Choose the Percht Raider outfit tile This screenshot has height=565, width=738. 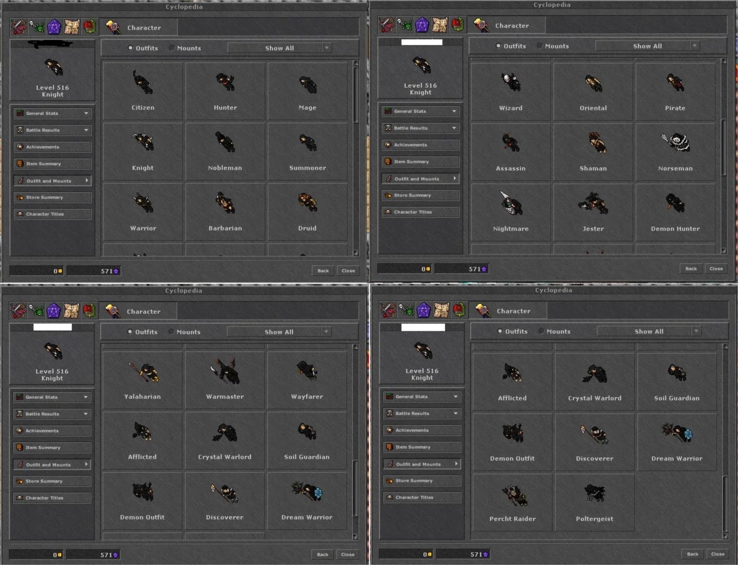[x=512, y=503]
